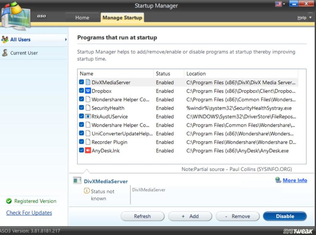This screenshot has height=235, width=316.
Task: Click the UniConverterUpdateHelp file icon
Action: 88,133
